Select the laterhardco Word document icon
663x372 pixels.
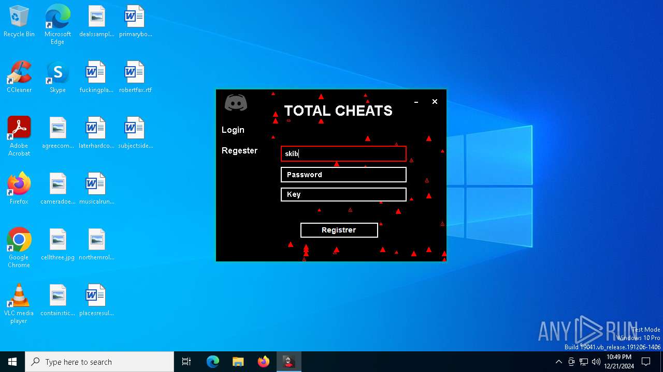tap(96, 133)
